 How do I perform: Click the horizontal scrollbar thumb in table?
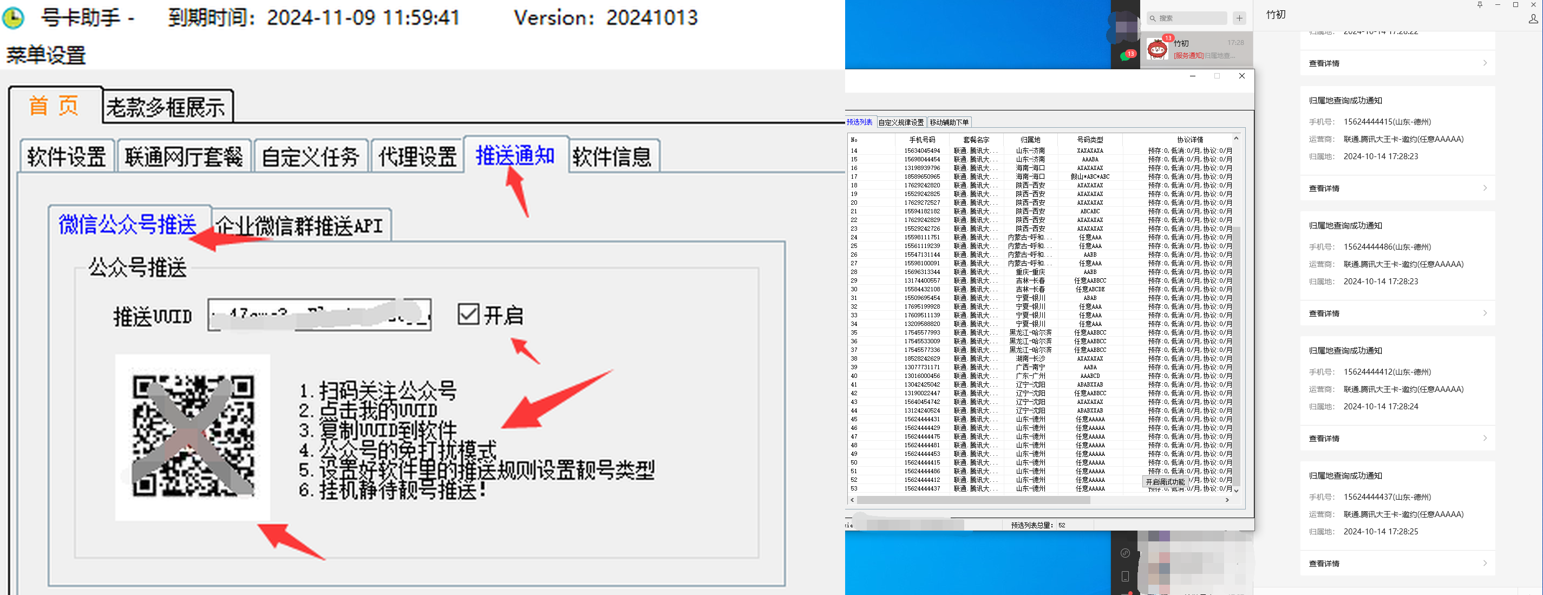coord(974,500)
